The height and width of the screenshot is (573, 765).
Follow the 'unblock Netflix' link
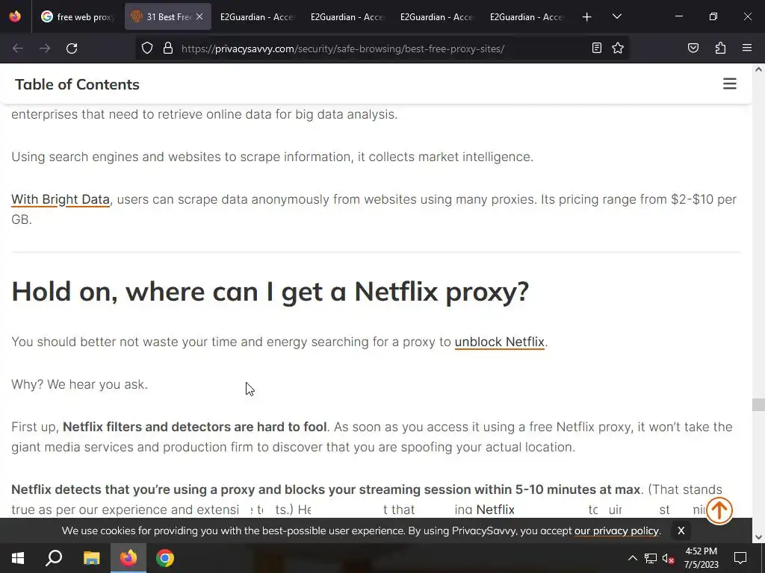(499, 342)
